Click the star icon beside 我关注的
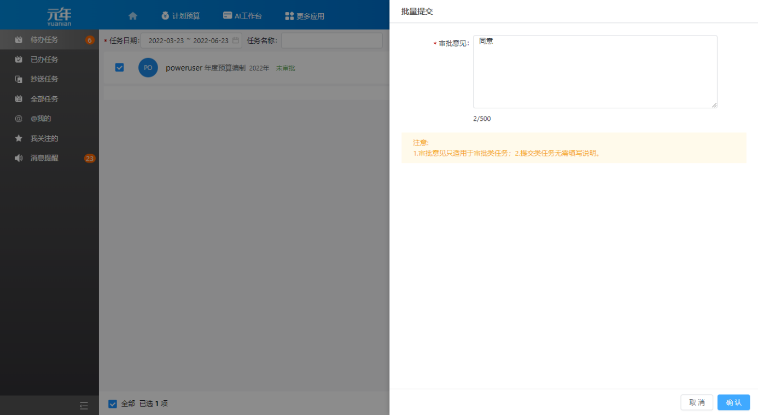The height and width of the screenshot is (415, 758). point(19,138)
